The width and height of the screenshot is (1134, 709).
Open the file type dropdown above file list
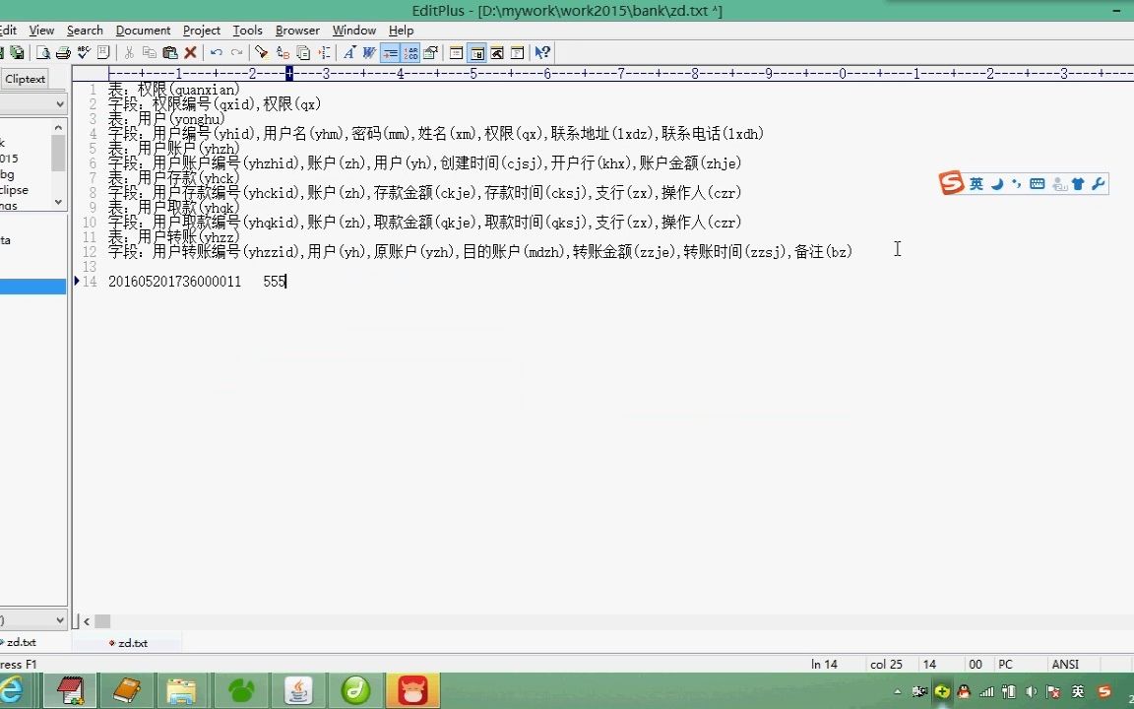[34, 619]
